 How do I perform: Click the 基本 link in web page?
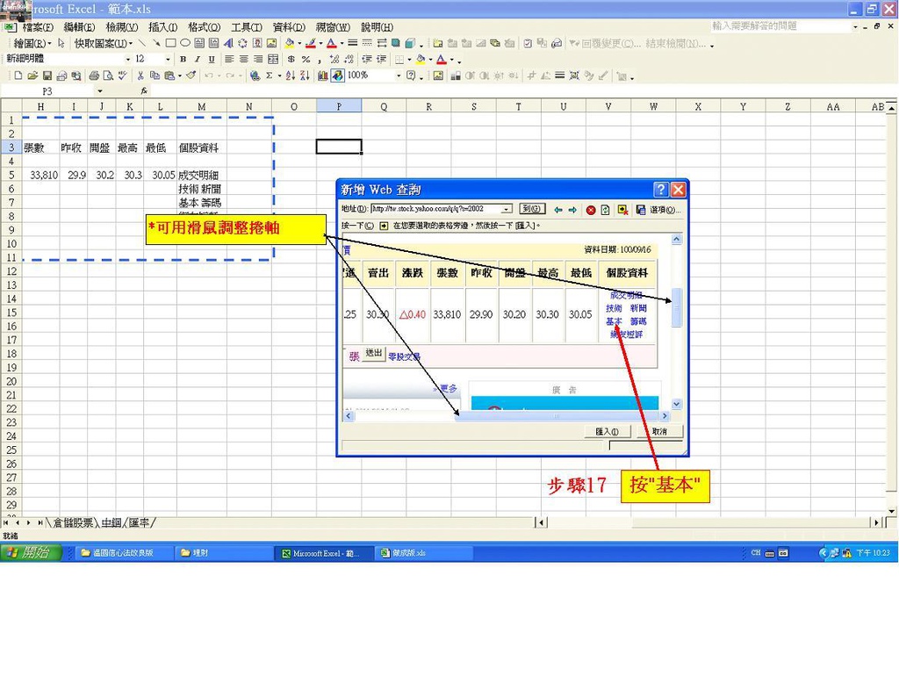click(614, 321)
